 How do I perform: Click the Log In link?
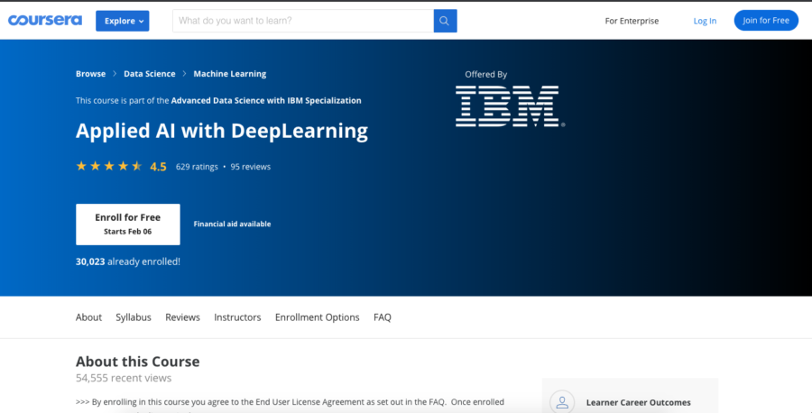tap(705, 21)
